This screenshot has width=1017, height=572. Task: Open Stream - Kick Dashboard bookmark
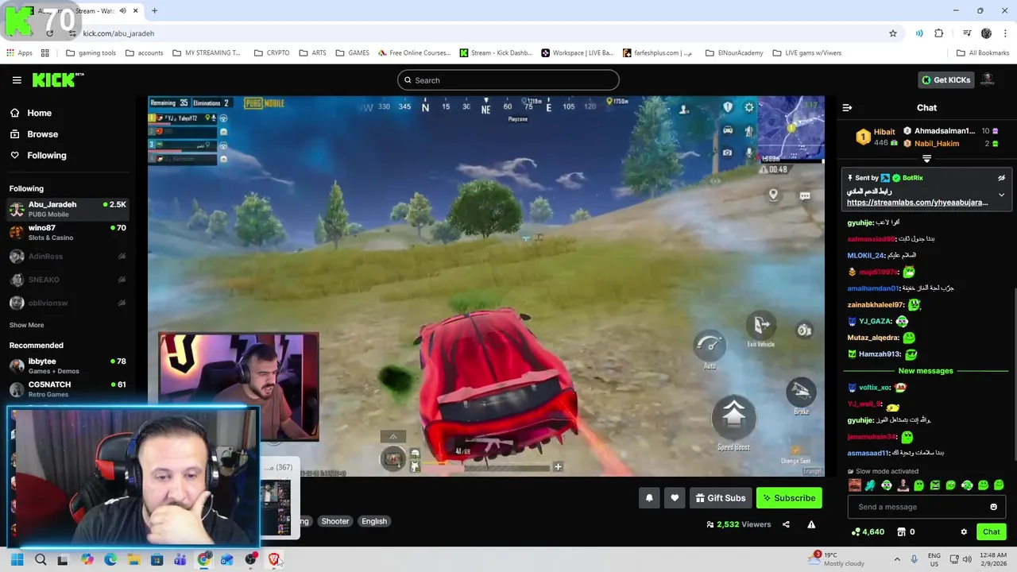point(496,53)
